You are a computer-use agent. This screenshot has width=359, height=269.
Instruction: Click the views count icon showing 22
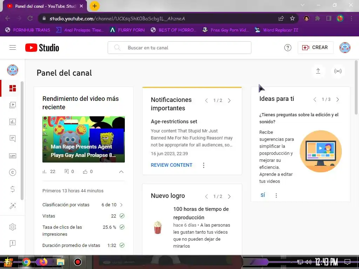tap(45, 172)
